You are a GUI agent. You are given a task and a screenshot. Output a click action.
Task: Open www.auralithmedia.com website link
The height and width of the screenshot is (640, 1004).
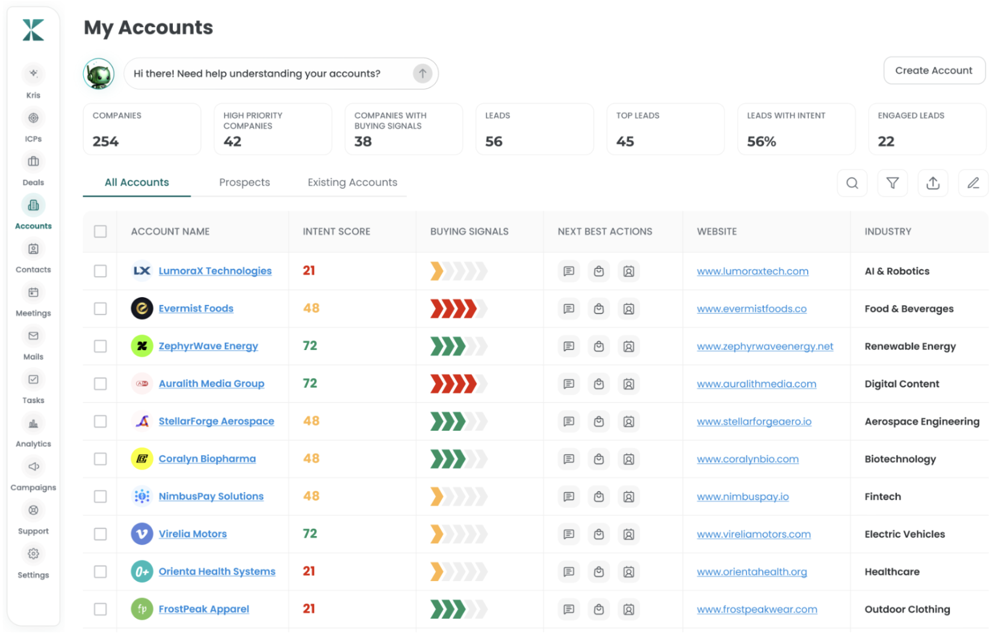pos(757,384)
